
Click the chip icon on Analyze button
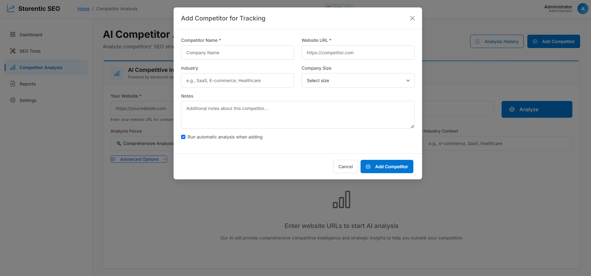tap(512, 109)
